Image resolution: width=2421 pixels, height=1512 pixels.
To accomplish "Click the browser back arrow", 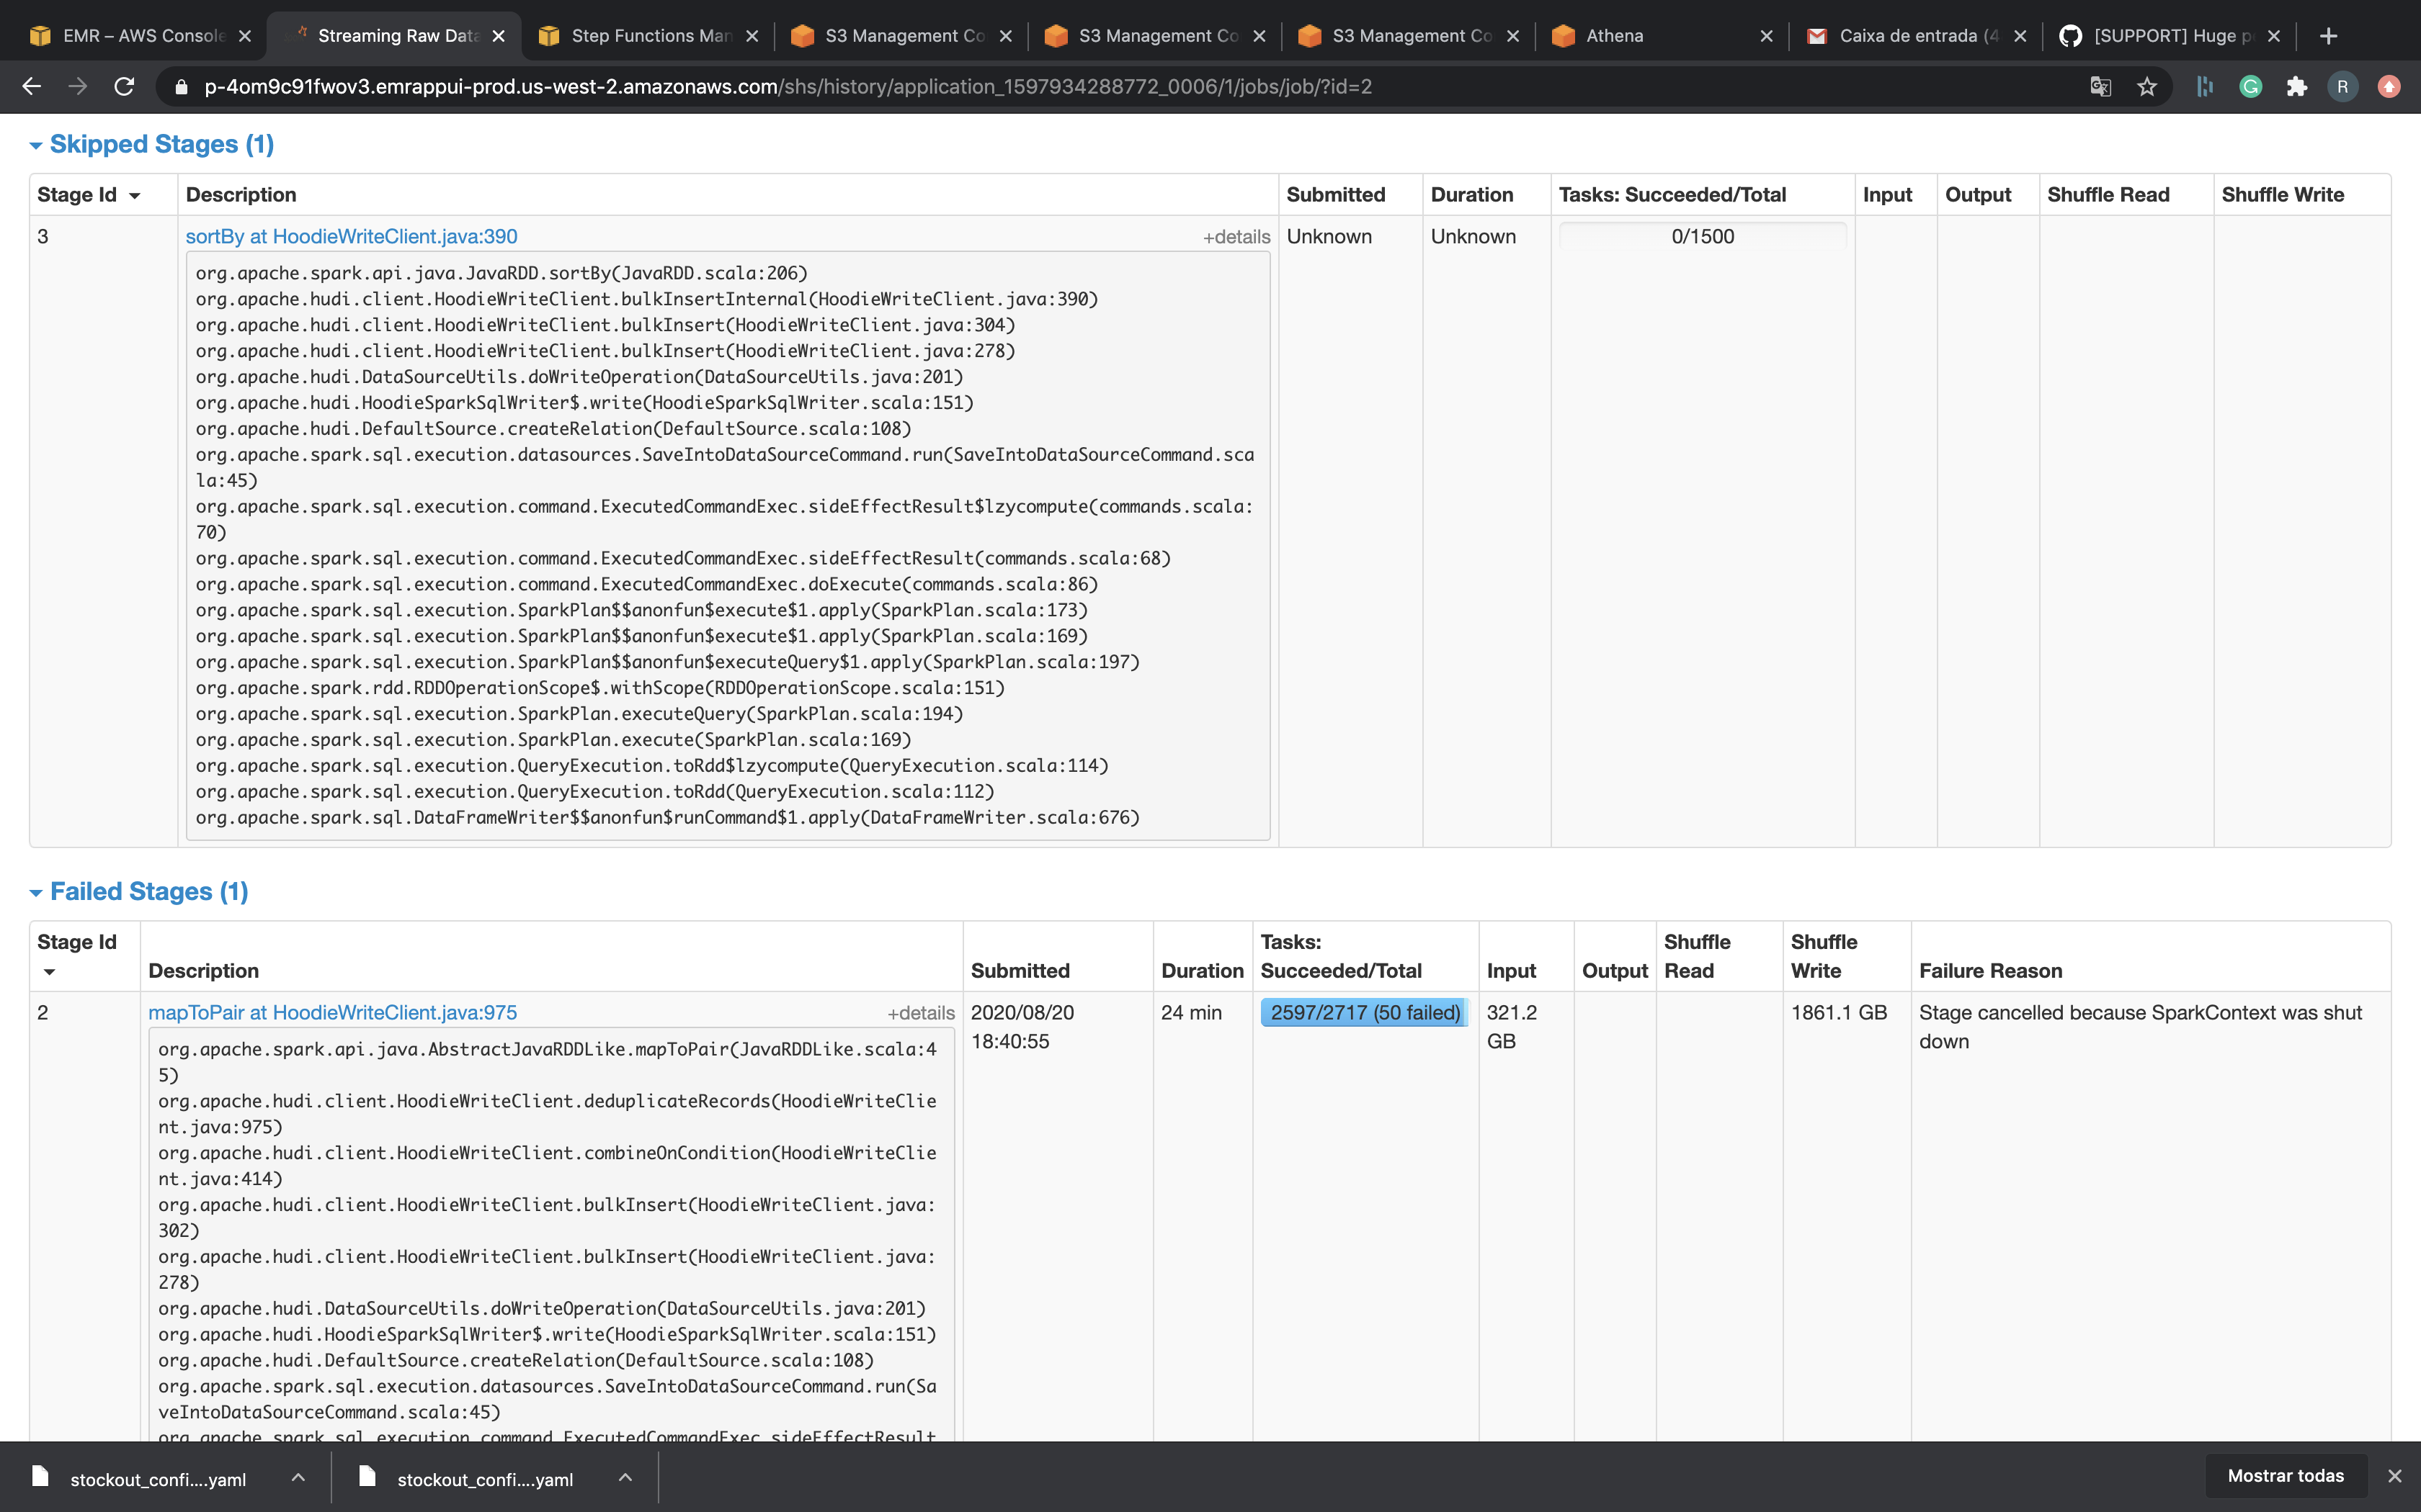I will [32, 87].
